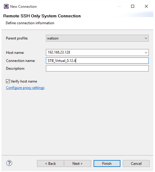Proceed with the Next > button
This screenshot has width=155, height=172.
77,163
